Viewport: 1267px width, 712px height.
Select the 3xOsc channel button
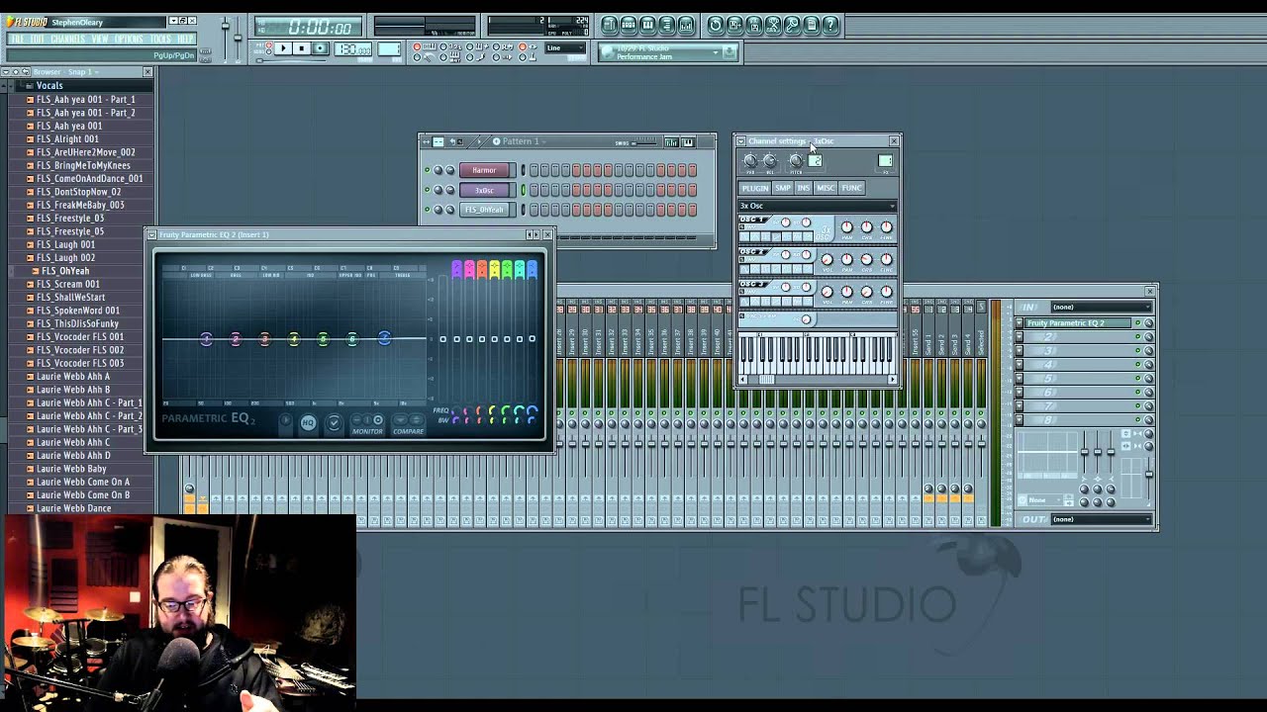[x=484, y=190]
